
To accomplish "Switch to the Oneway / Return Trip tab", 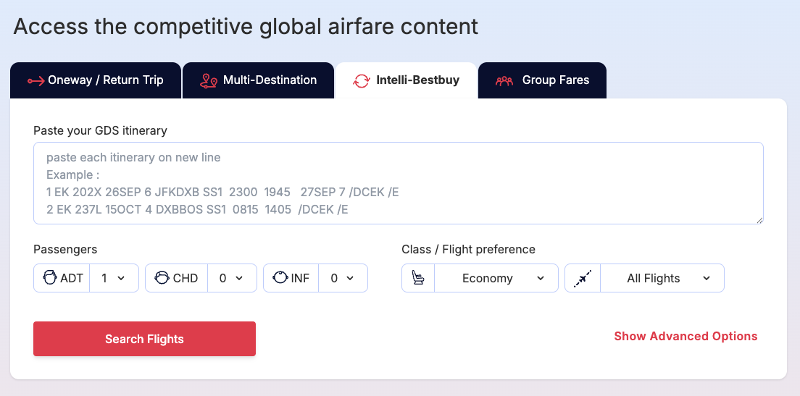I will [x=96, y=80].
